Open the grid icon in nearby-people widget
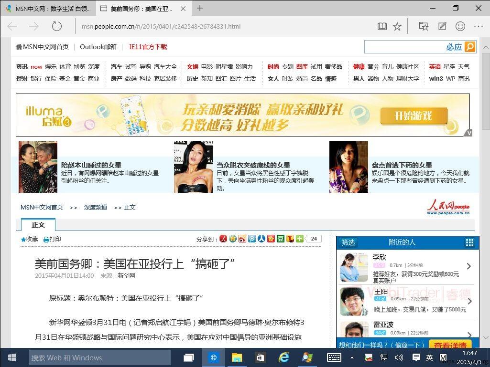The height and width of the screenshot is (367, 490). 469,242
